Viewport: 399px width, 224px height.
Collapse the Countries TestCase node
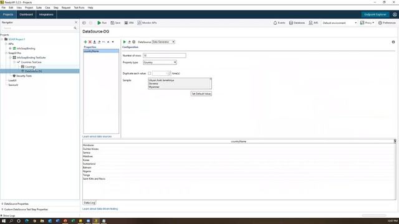(x=14, y=62)
